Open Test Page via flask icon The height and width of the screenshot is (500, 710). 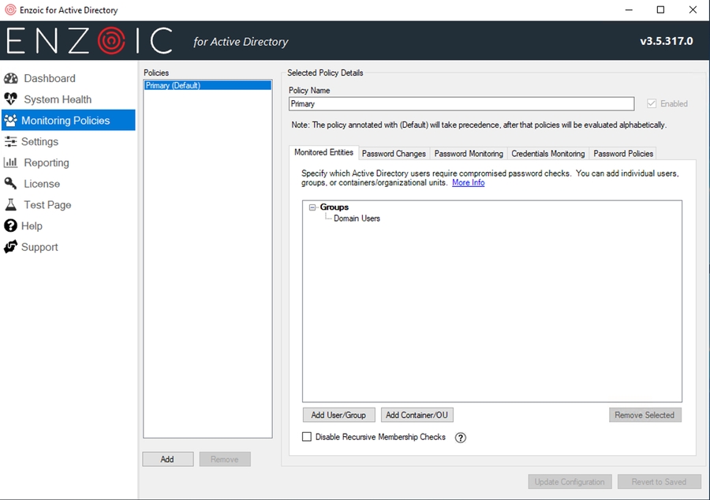pos(11,205)
